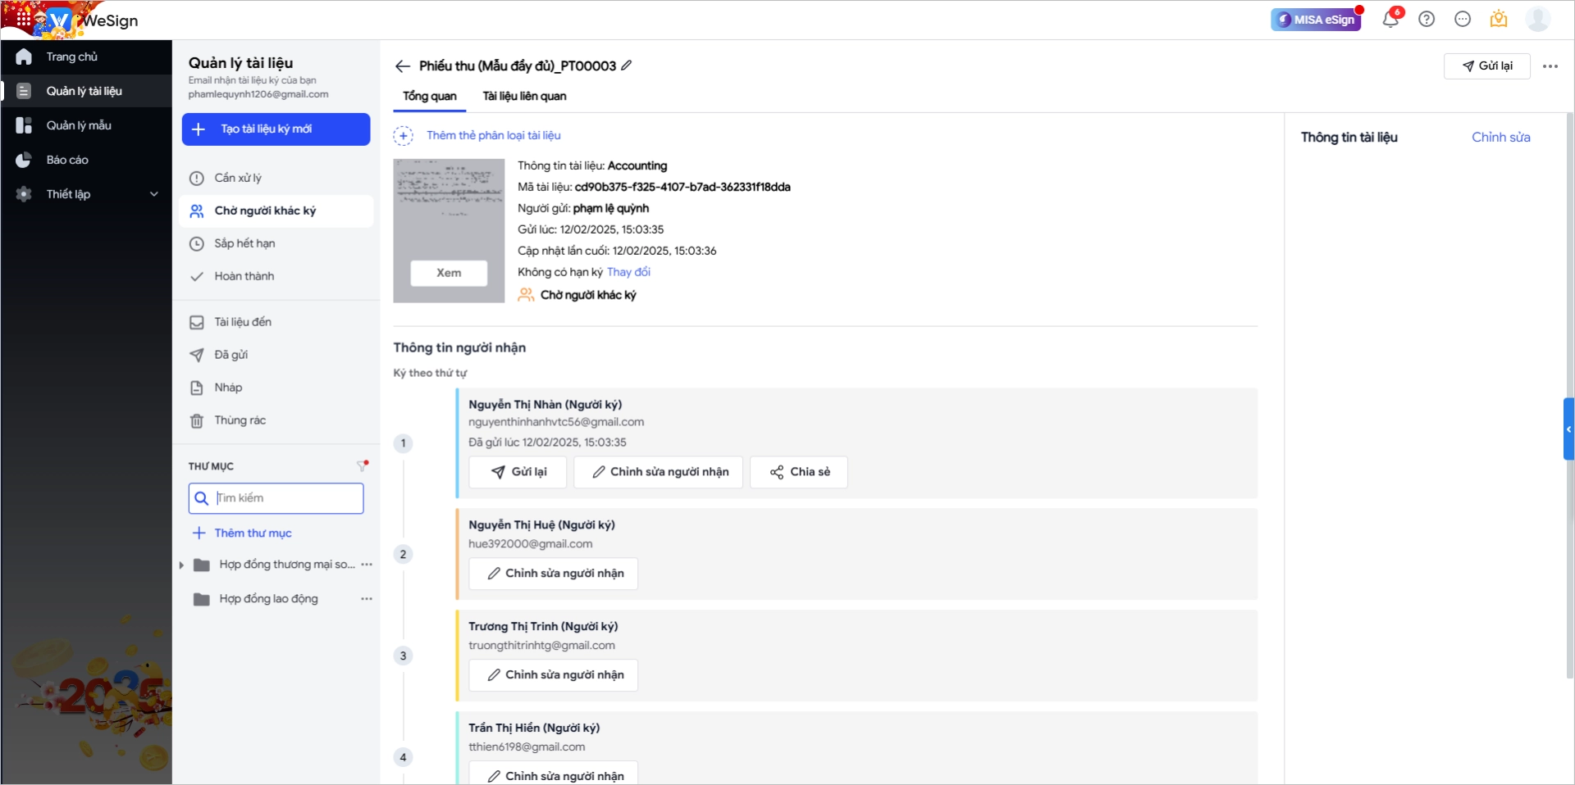Open the notifications bell icon
The image size is (1575, 785).
tap(1390, 19)
